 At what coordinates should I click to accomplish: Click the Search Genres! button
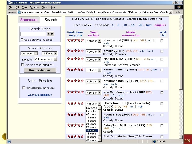tap(40, 70)
